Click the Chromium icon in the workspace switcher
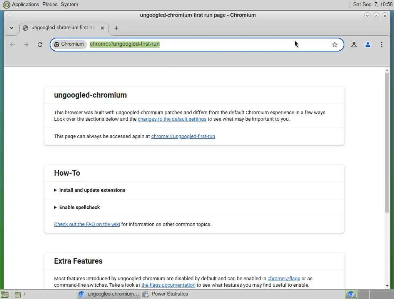This screenshot has width=394, height=299. click(x=351, y=294)
